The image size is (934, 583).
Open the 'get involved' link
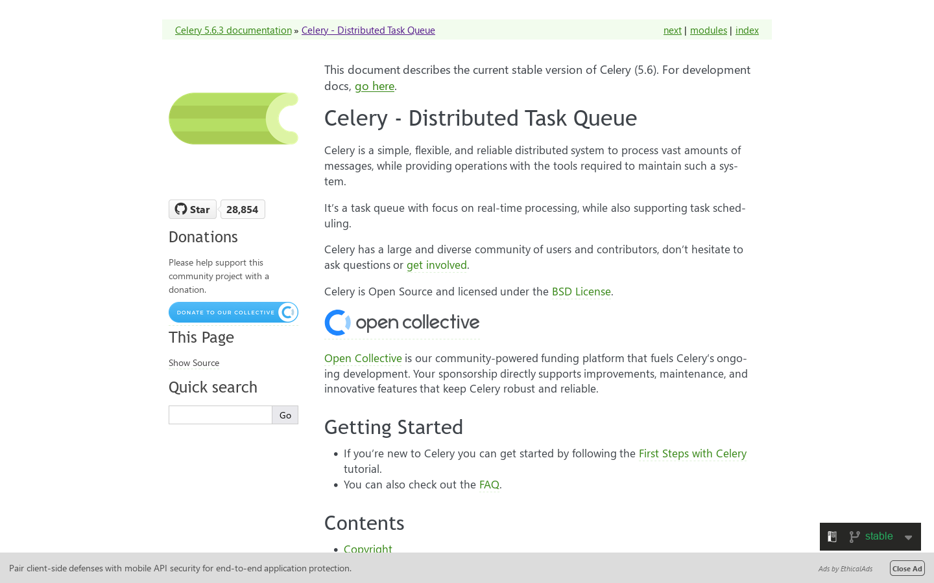(437, 265)
